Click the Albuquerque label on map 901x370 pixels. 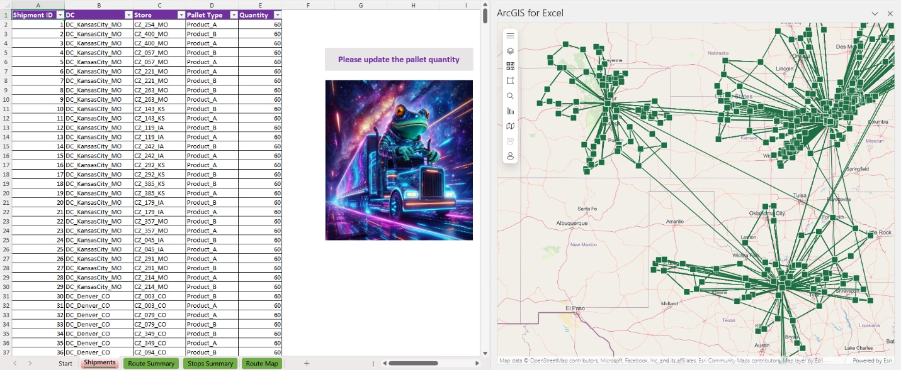point(572,223)
